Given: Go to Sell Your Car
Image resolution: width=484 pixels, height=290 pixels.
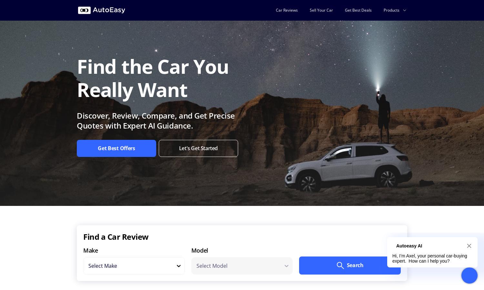Looking at the screenshot, I should [321, 10].
